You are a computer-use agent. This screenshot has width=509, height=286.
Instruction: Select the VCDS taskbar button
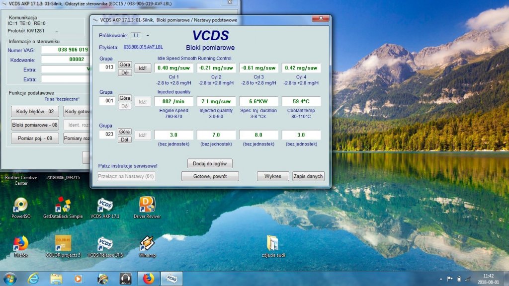point(171,279)
